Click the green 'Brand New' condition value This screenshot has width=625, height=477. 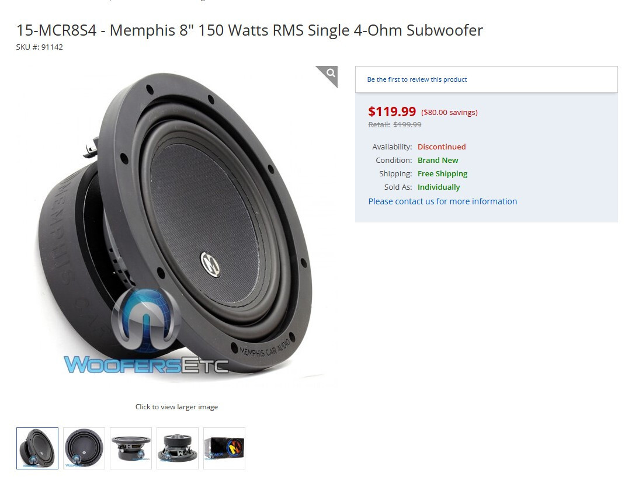point(437,160)
